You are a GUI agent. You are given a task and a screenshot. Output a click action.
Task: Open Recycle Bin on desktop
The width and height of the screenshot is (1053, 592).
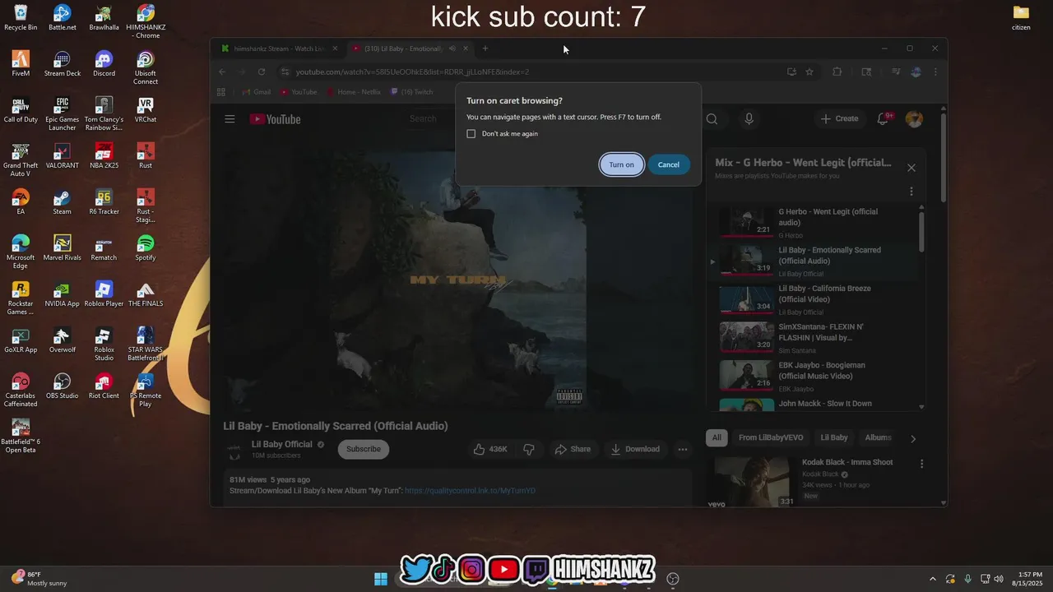[x=21, y=18]
